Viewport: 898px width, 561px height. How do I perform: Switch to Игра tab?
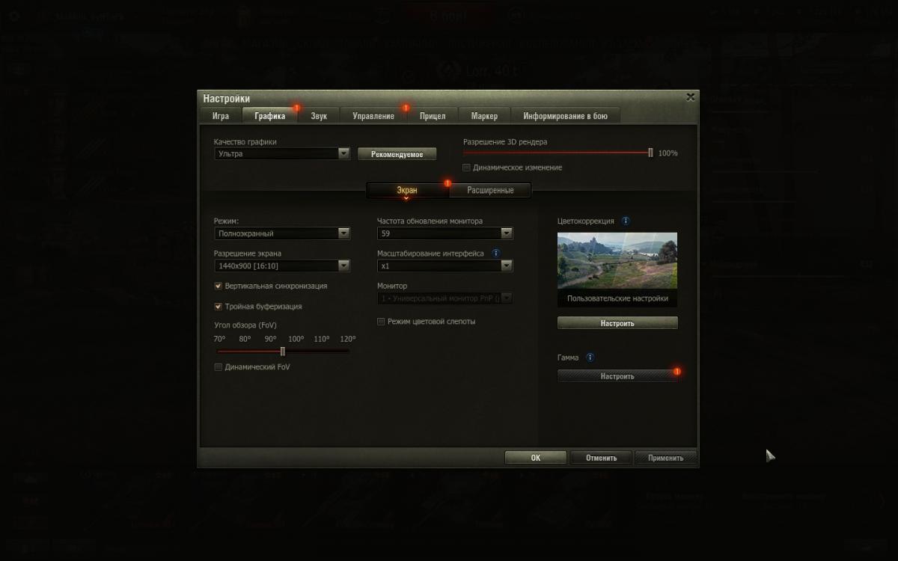pos(221,116)
